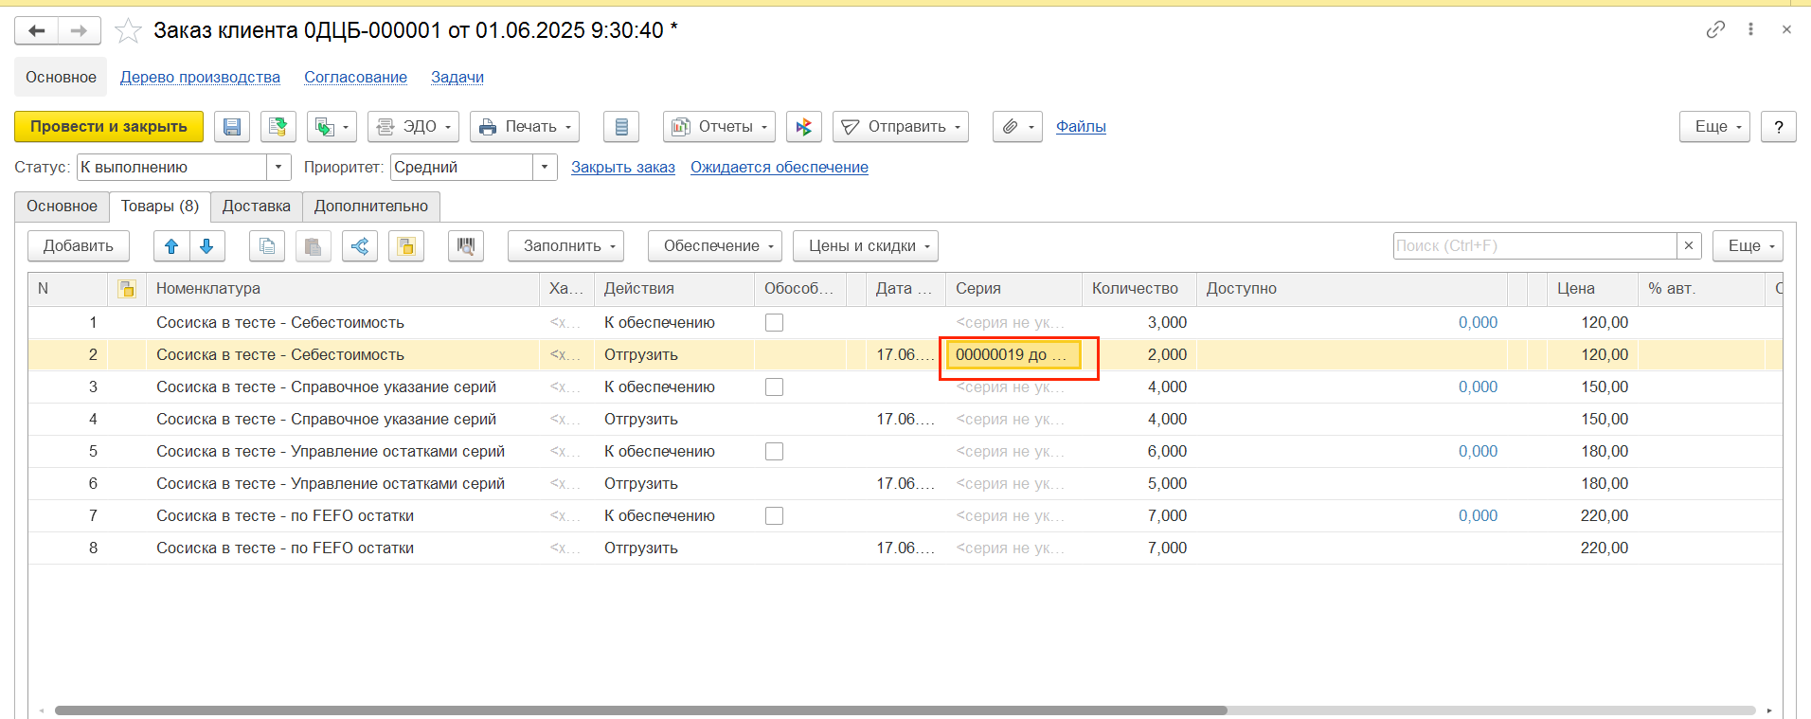Click the copy rows icon
This screenshot has height=719, width=1811.
coord(267,246)
